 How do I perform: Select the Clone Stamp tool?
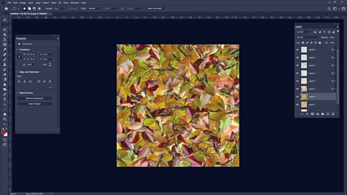[x=5, y=64]
